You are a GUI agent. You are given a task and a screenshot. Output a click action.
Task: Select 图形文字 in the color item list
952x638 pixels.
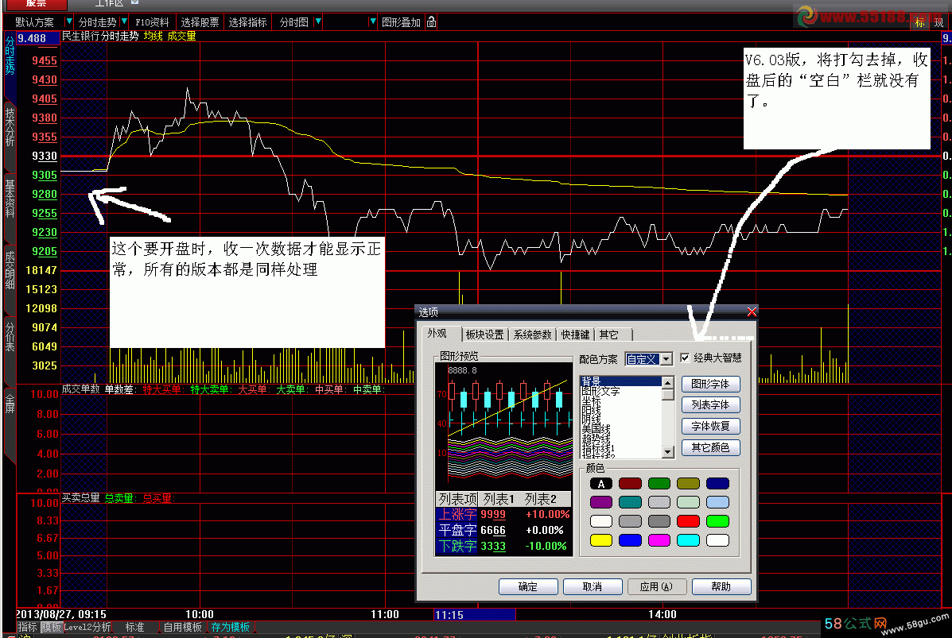point(600,391)
